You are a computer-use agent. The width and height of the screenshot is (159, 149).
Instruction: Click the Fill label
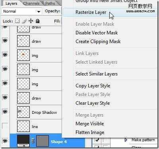(x=57, y=21)
